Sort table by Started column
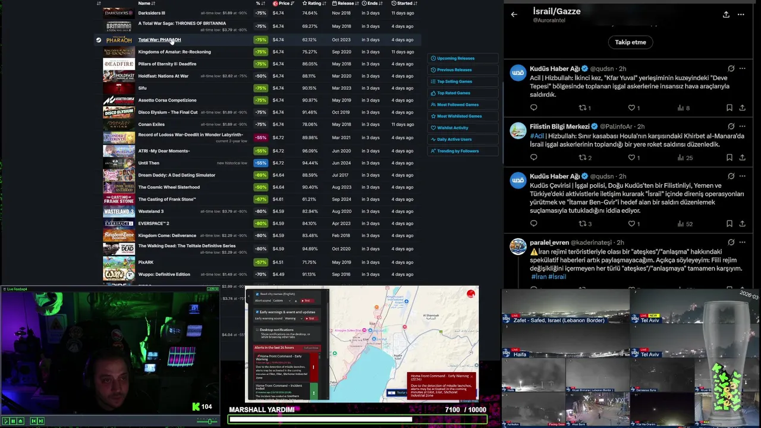This screenshot has height=428, width=761. [404, 3]
